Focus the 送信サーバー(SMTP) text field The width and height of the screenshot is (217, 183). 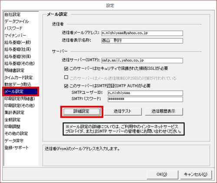[142, 61]
